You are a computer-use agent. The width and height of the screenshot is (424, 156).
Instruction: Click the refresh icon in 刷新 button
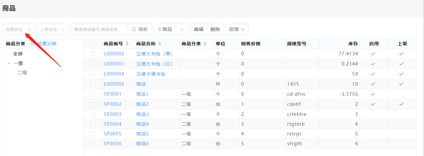tap(134, 29)
